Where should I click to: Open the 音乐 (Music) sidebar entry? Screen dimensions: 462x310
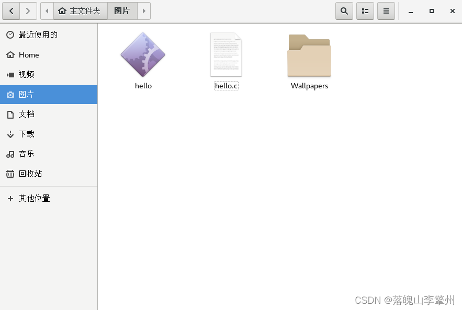30,154
